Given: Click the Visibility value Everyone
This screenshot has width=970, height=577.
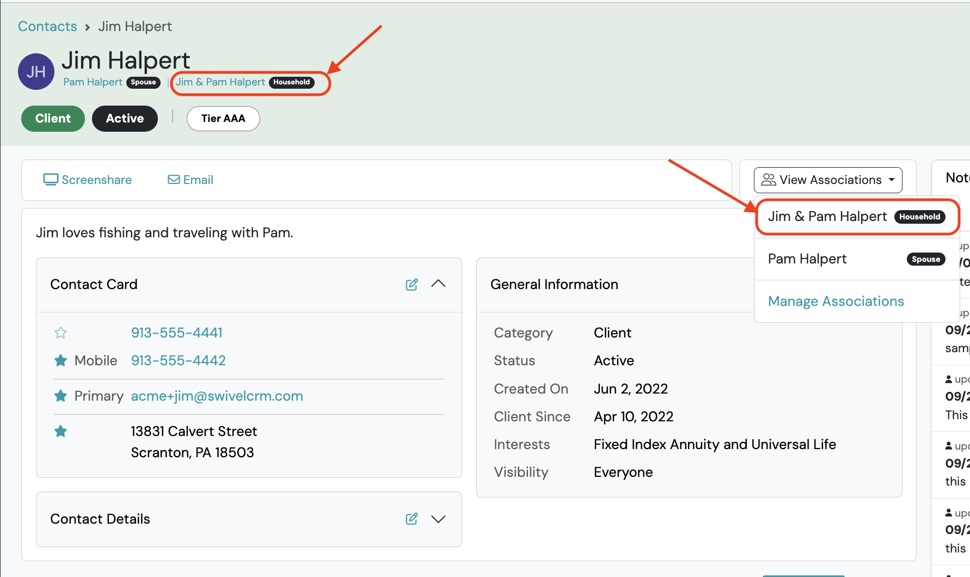Looking at the screenshot, I should pyautogui.click(x=623, y=472).
